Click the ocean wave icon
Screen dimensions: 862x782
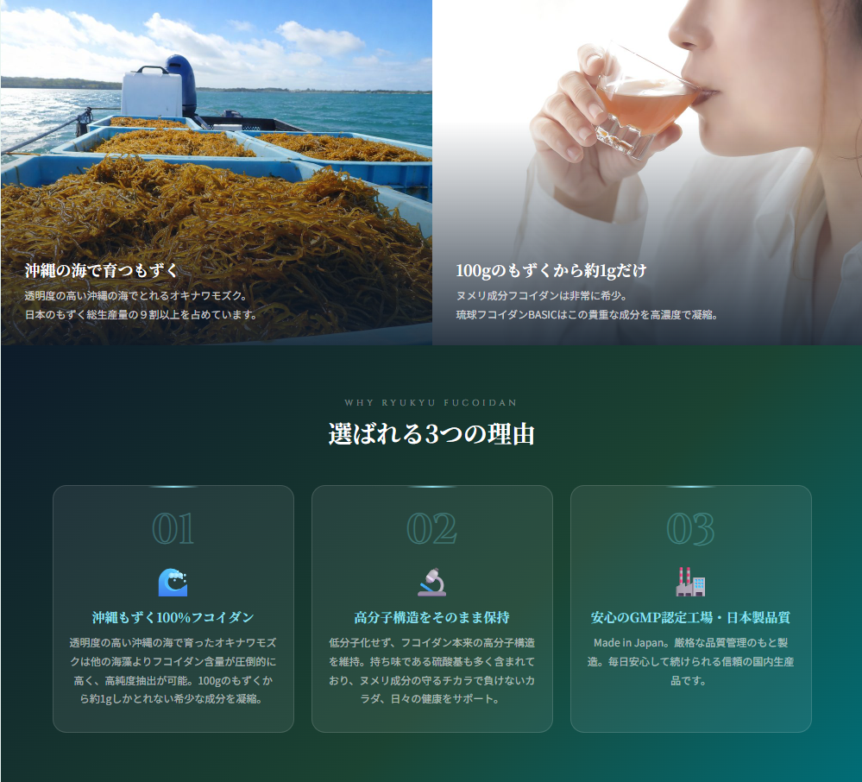(173, 583)
